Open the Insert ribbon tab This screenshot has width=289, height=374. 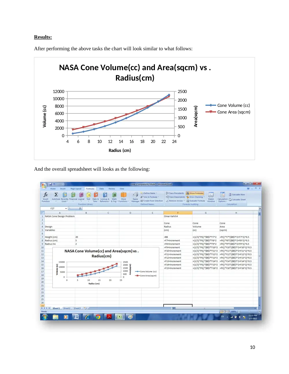(x=63, y=189)
